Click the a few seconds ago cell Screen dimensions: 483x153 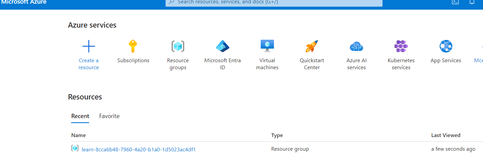[x=453, y=149]
